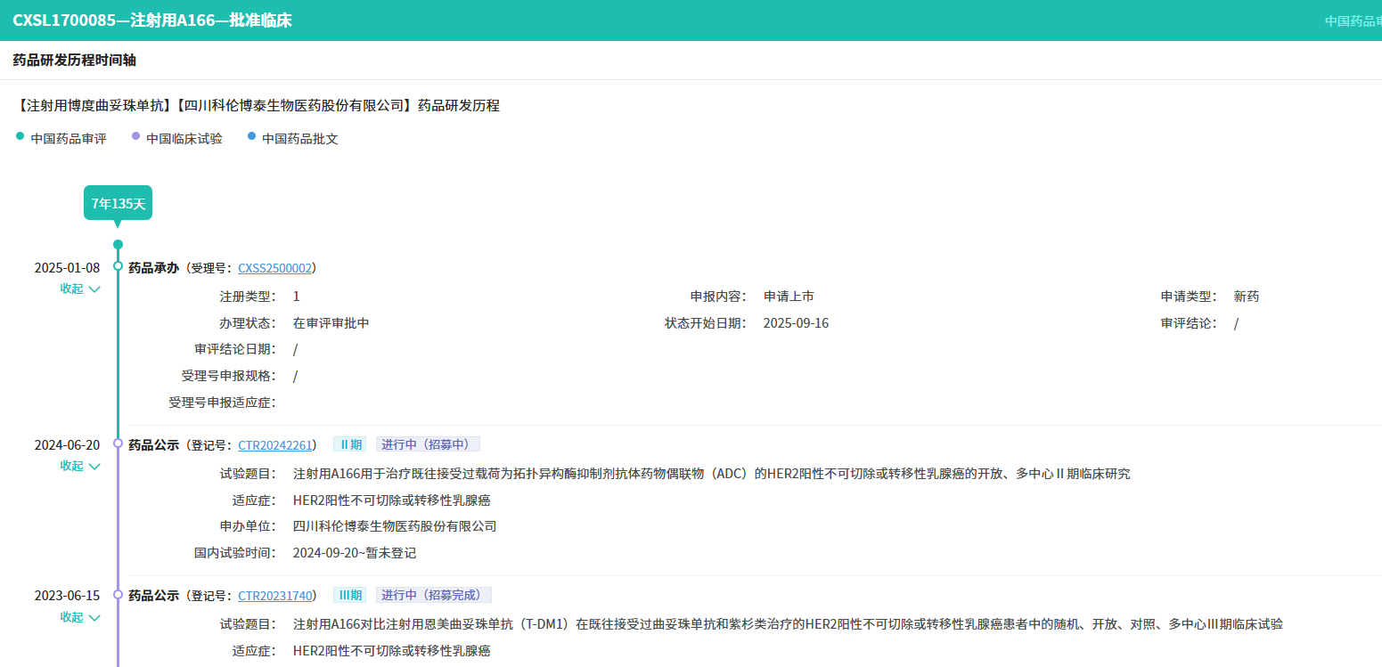Viewport: 1382px width, 667px height.
Task: Open the truncated 中国药品 tab in the header
Action: point(1352,20)
